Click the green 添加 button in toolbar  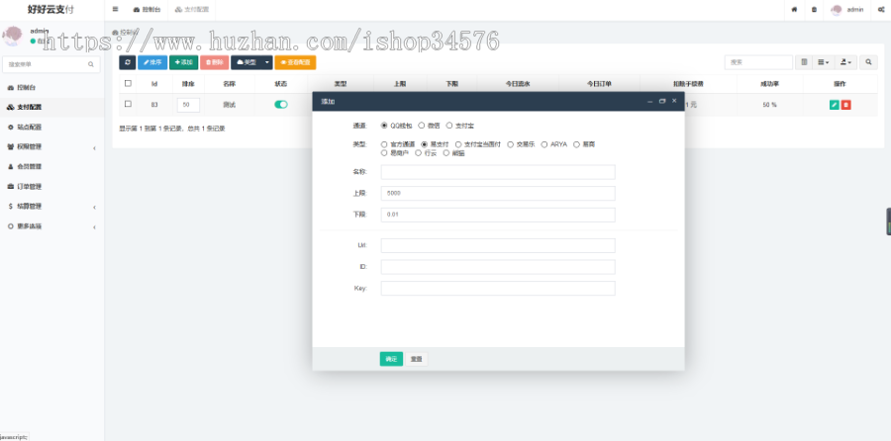point(183,62)
